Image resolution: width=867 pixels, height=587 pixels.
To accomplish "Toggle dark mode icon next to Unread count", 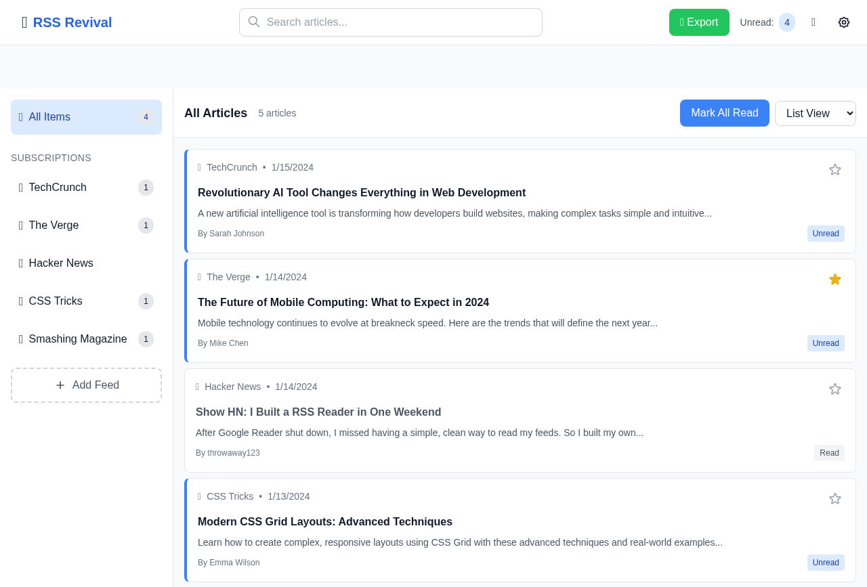I will tap(813, 21).
